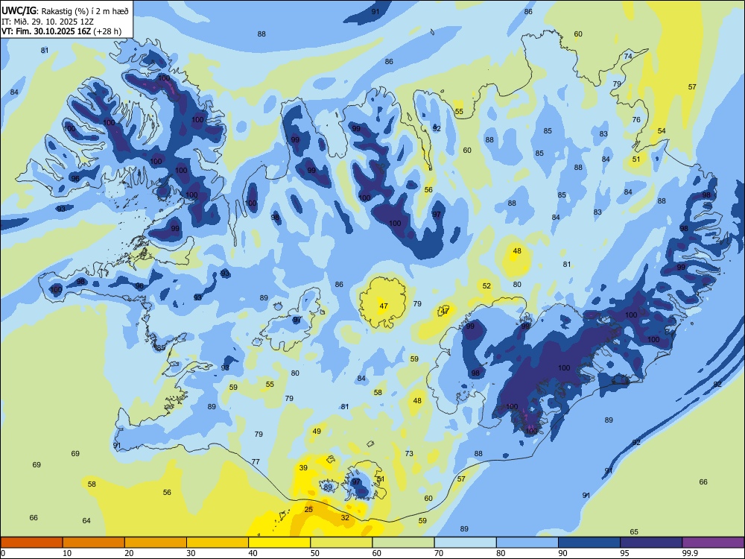Select the 'IT: Mið. 29. 10. 2025 12Z' line
This screenshot has height=559, width=745.
pyautogui.click(x=48, y=22)
